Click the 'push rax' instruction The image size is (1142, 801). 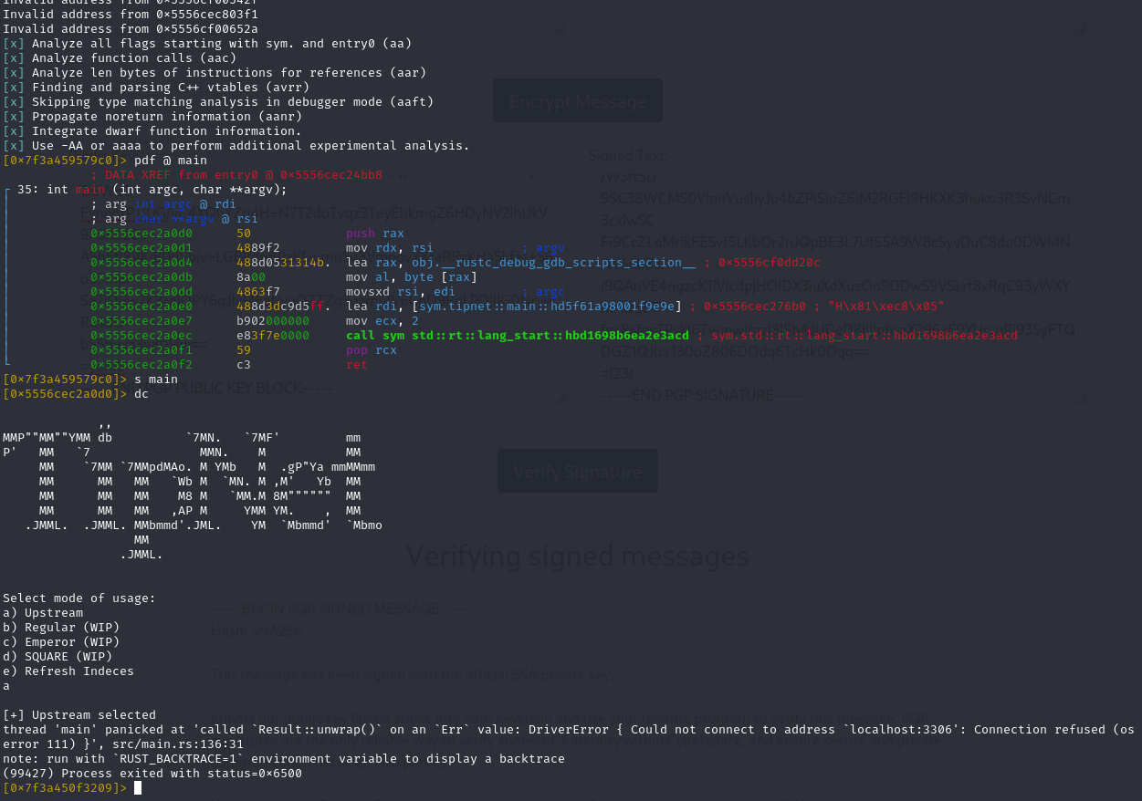pyautogui.click(x=375, y=234)
